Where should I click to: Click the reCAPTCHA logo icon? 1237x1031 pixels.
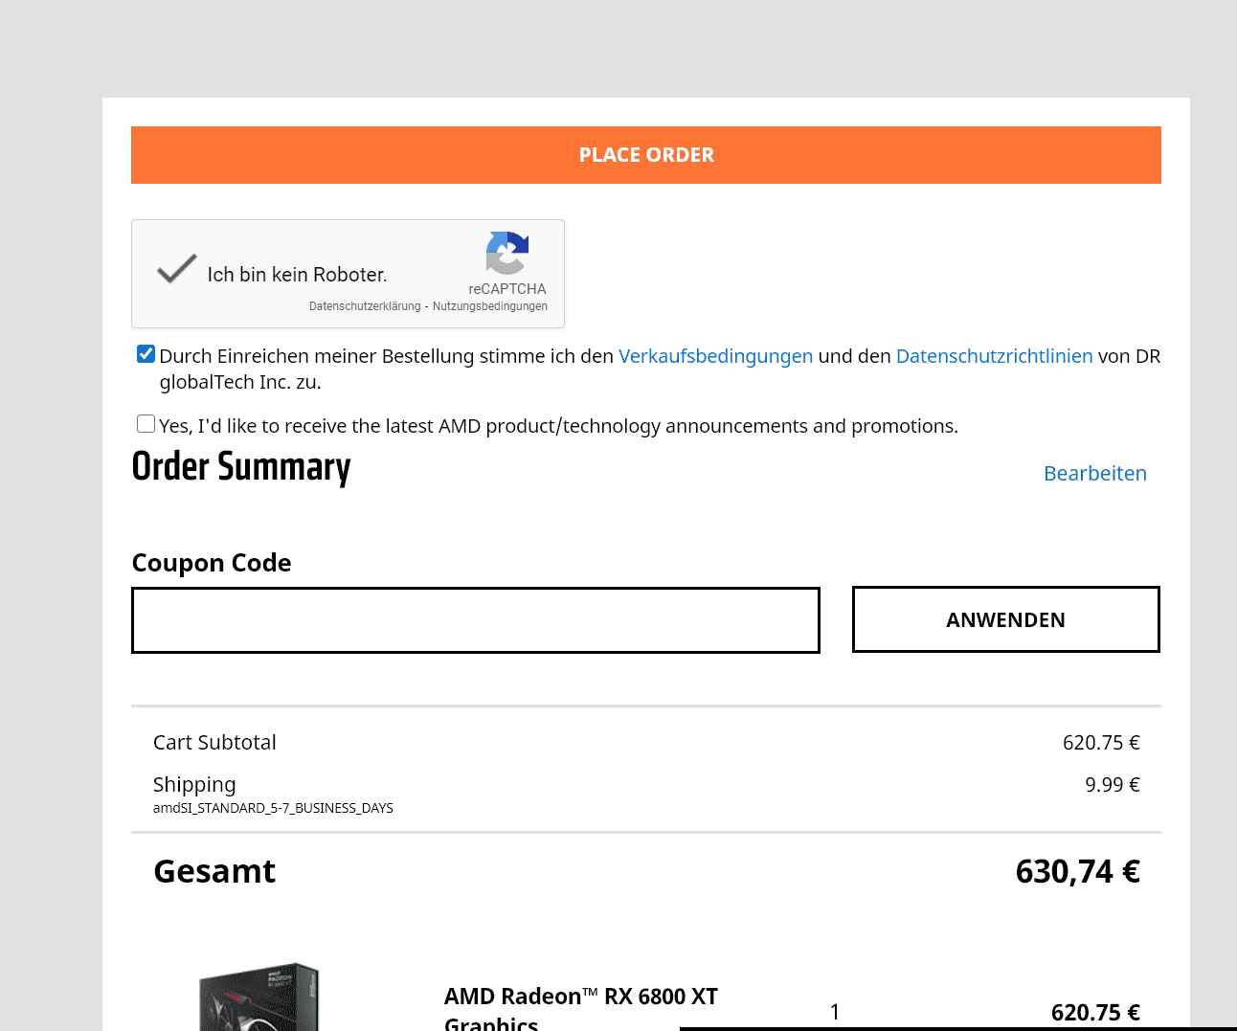(x=506, y=253)
